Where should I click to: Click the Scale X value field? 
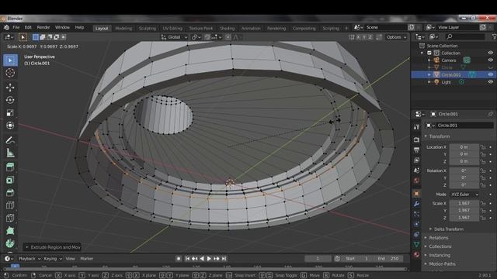coord(464,203)
